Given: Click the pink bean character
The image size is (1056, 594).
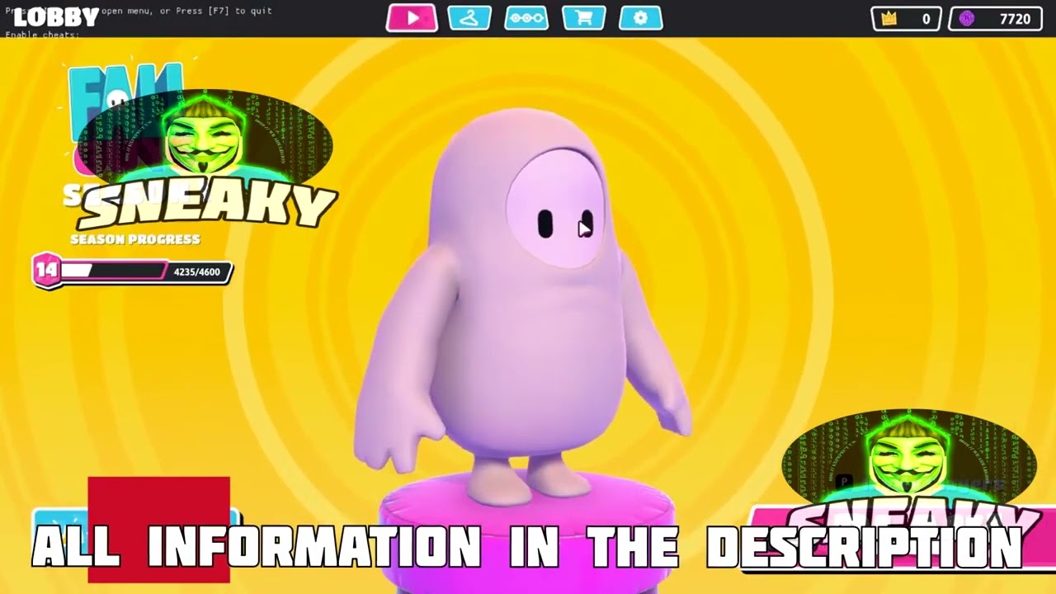Looking at the screenshot, I should (x=524, y=305).
